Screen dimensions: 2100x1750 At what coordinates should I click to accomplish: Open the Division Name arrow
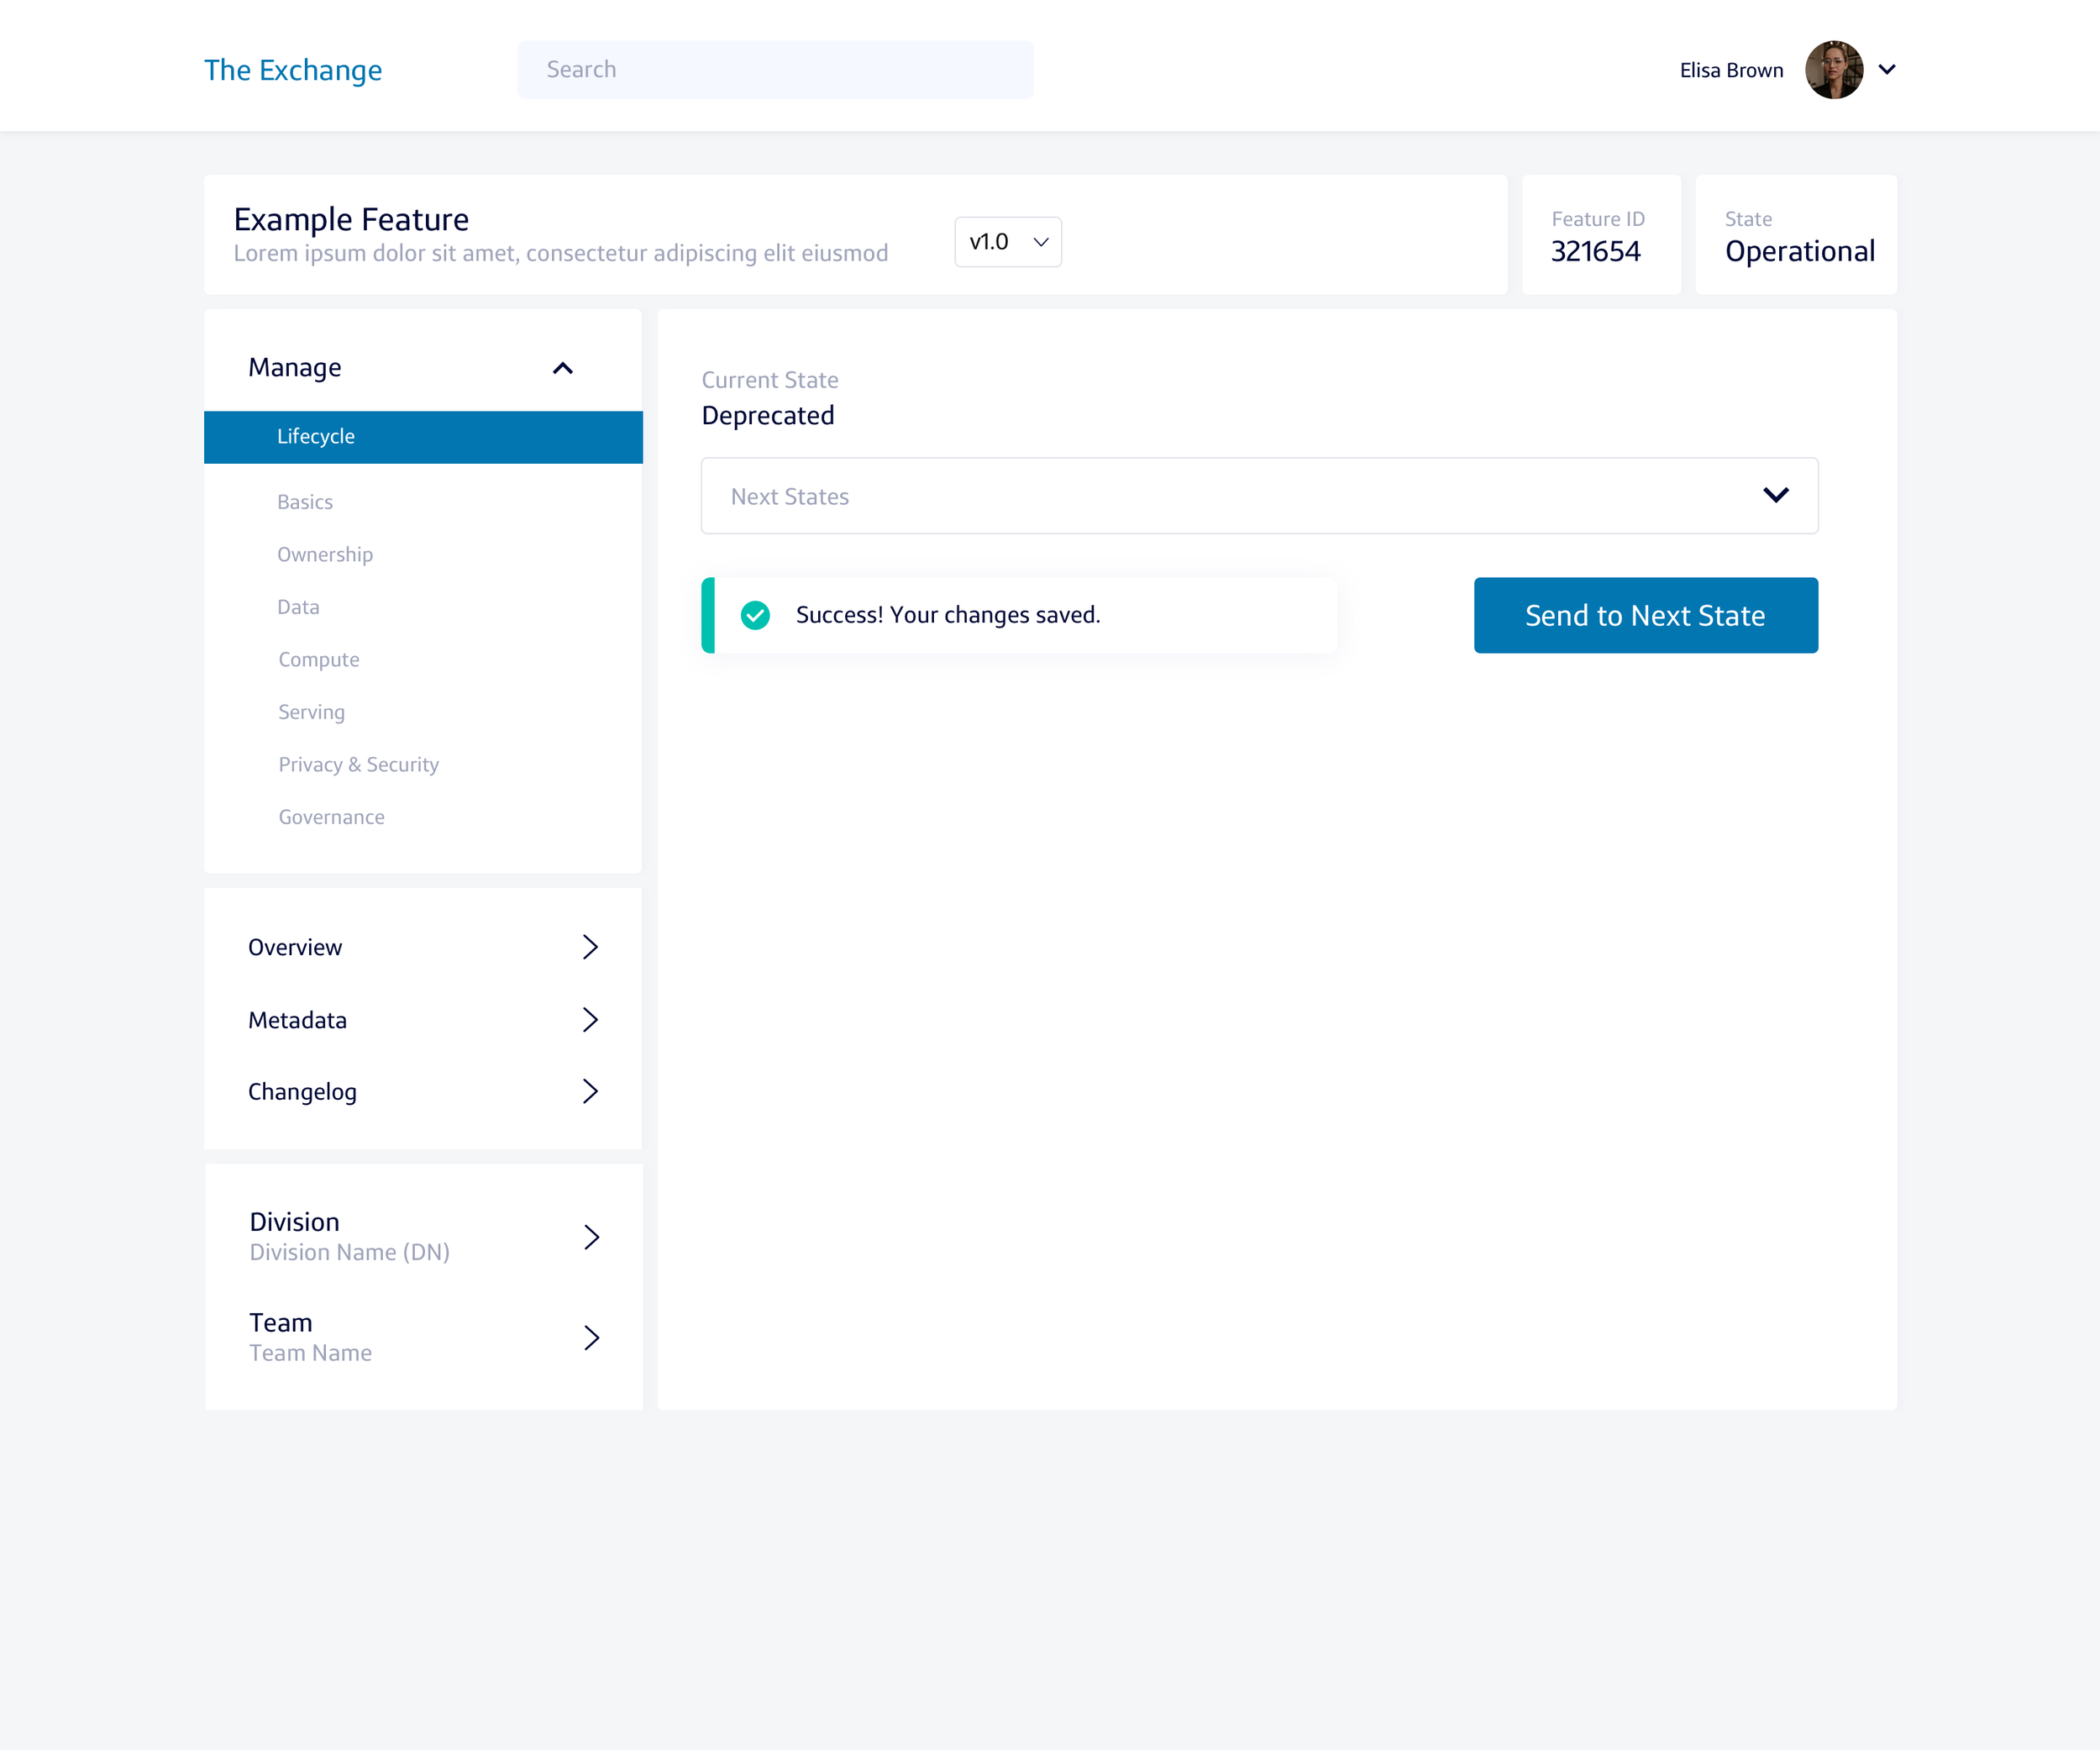tap(591, 1237)
